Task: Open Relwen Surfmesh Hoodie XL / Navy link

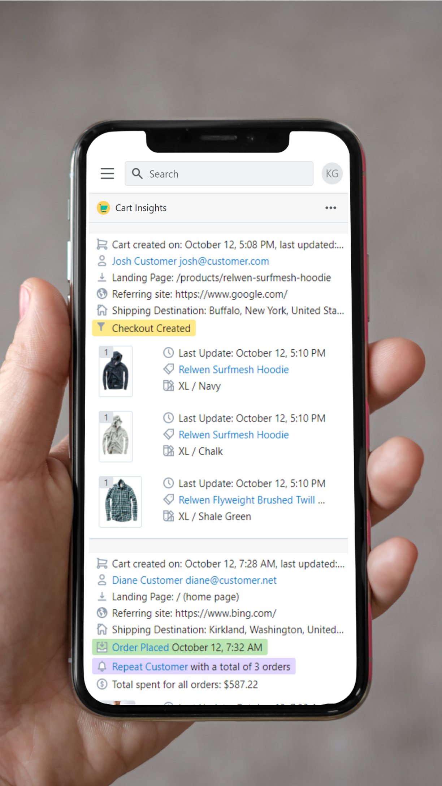Action: coord(234,370)
